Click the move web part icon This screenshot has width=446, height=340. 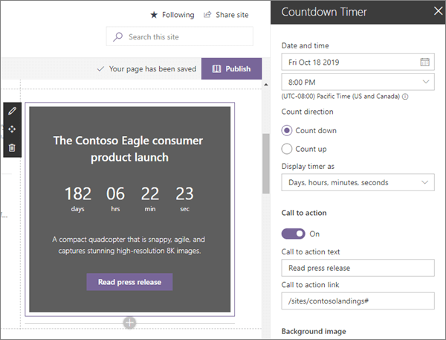(x=12, y=129)
